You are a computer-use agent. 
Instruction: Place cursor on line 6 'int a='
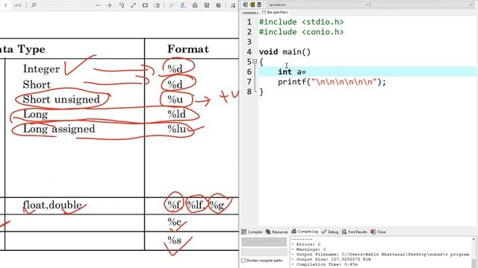pyautogui.click(x=292, y=71)
